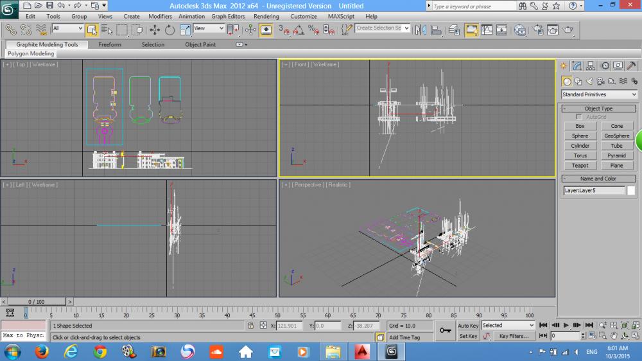642x361 pixels.
Task: Click the GeoSphere button
Action: click(x=616, y=136)
